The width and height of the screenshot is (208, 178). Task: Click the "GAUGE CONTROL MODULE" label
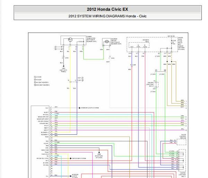183,136
